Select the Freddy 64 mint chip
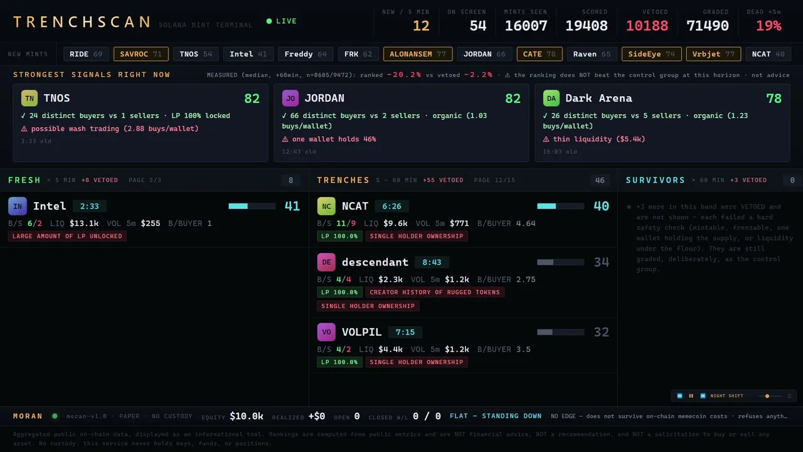This screenshot has width=803, height=452. click(x=306, y=54)
